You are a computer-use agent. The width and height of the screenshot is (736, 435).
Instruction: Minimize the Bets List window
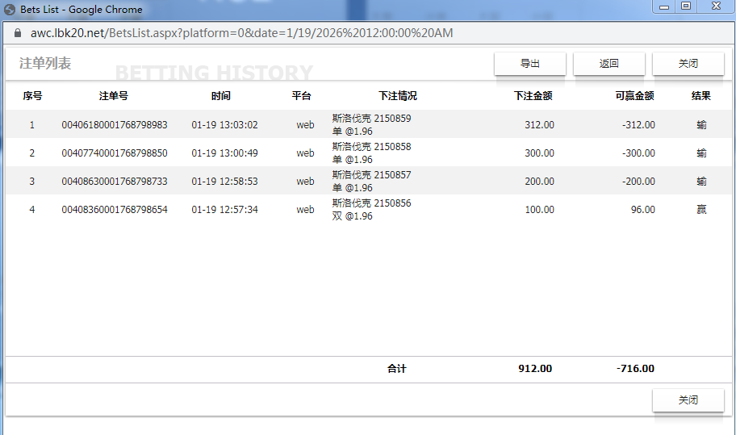(663, 6)
